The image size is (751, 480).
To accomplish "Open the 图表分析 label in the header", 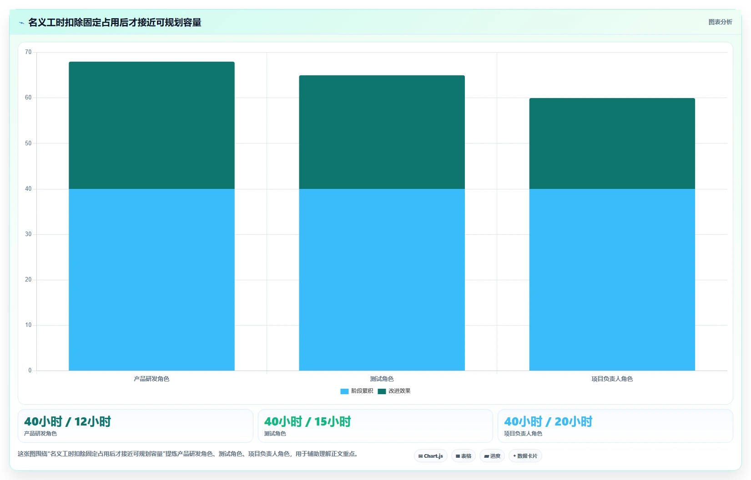I will [x=720, y=22].
